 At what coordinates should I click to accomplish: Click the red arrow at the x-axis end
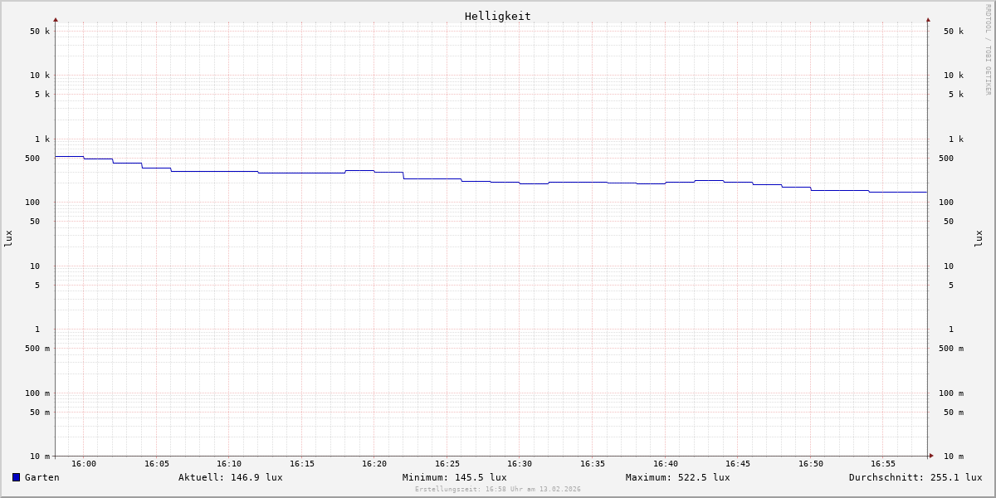tap(931, 456)
